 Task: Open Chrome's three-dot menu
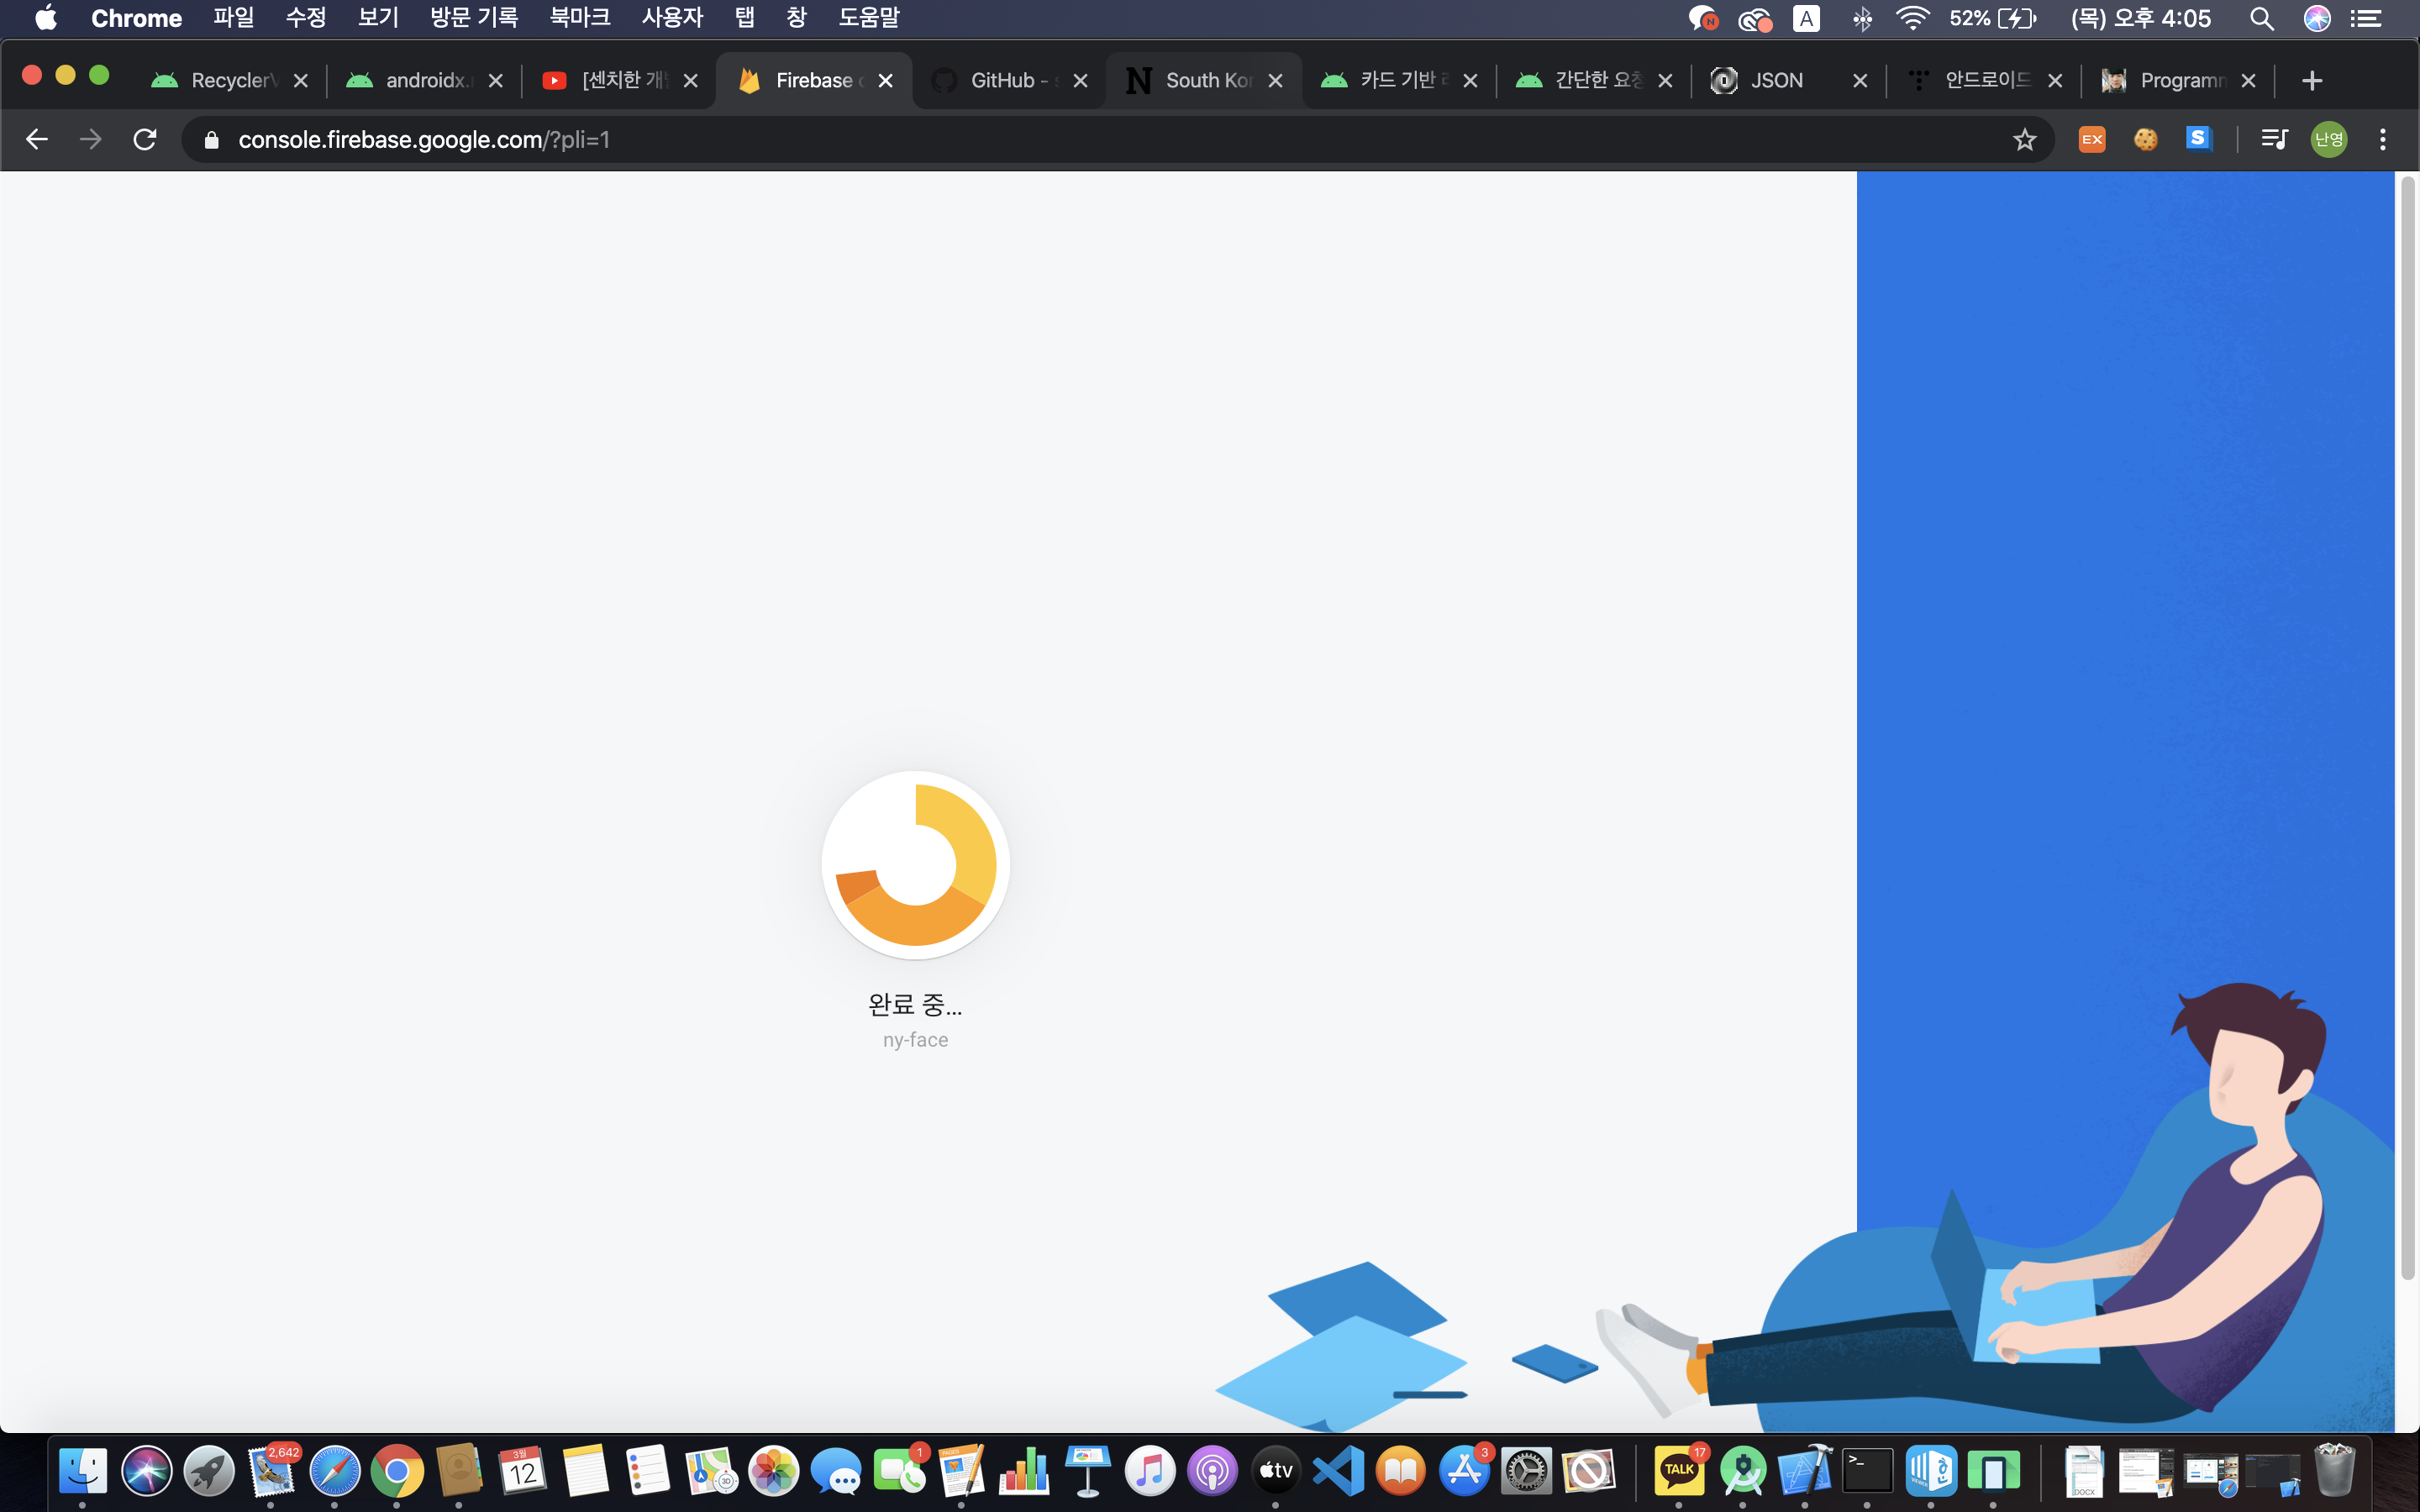pyautogui.click(x=2383, y=139)
